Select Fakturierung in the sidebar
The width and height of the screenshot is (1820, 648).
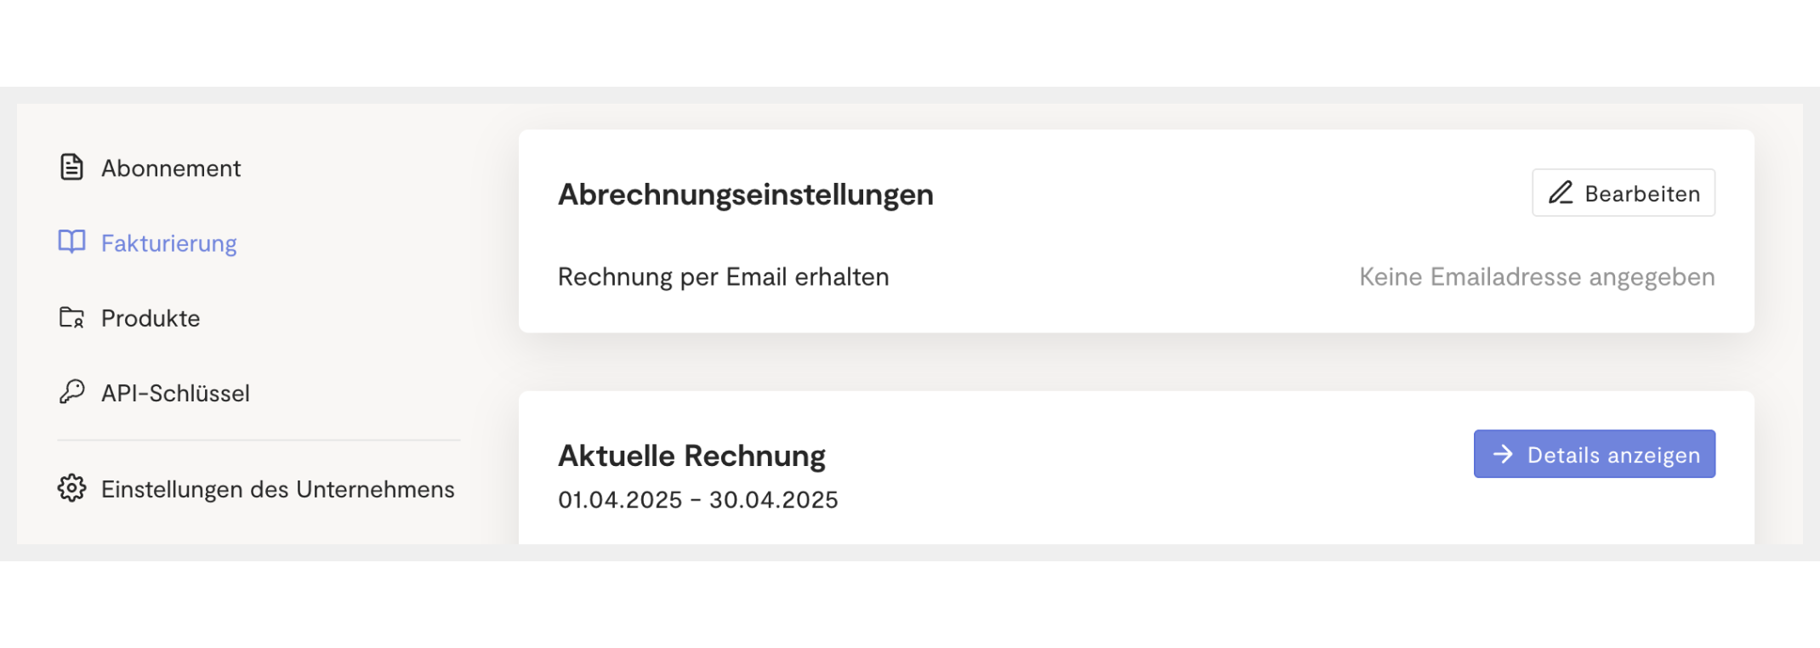pos(147,243)
